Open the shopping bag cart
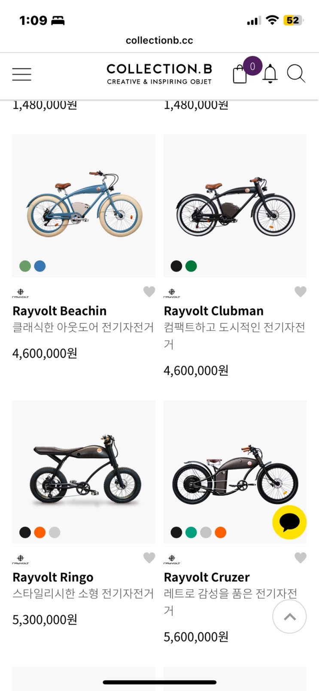The image size is (319, 691). click(240, 74)
